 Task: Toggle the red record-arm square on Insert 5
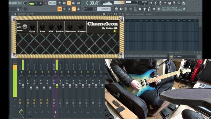click(54, 106)
